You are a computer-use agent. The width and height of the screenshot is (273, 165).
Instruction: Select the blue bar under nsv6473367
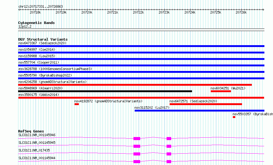pyautogui.click(x=141, y=46)
